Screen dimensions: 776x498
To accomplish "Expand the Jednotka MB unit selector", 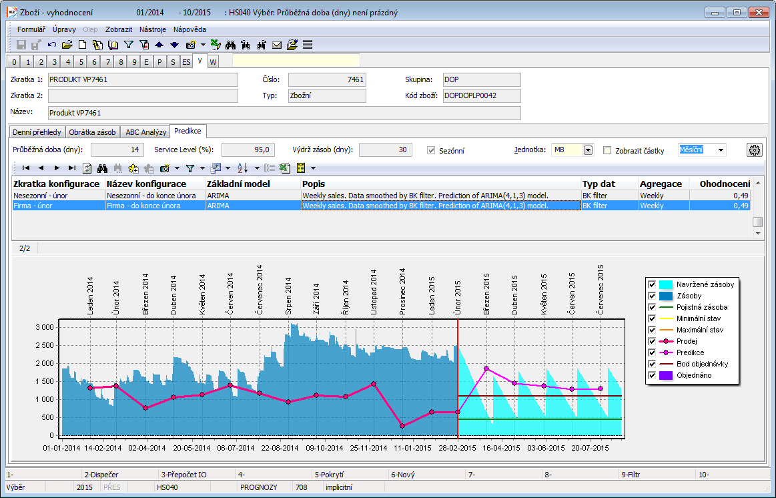I will point(588,150).
